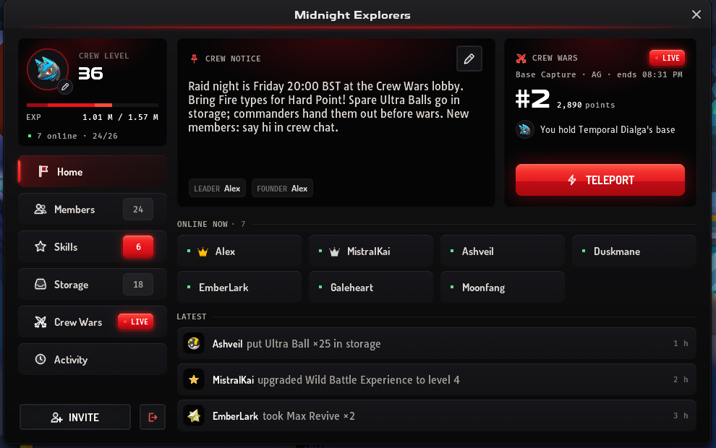Viewport: 716px width, 448px height.
Task: Click the Ultra Ball icon in latest feed
Action: pyautogui.click(x=194, y=343)
